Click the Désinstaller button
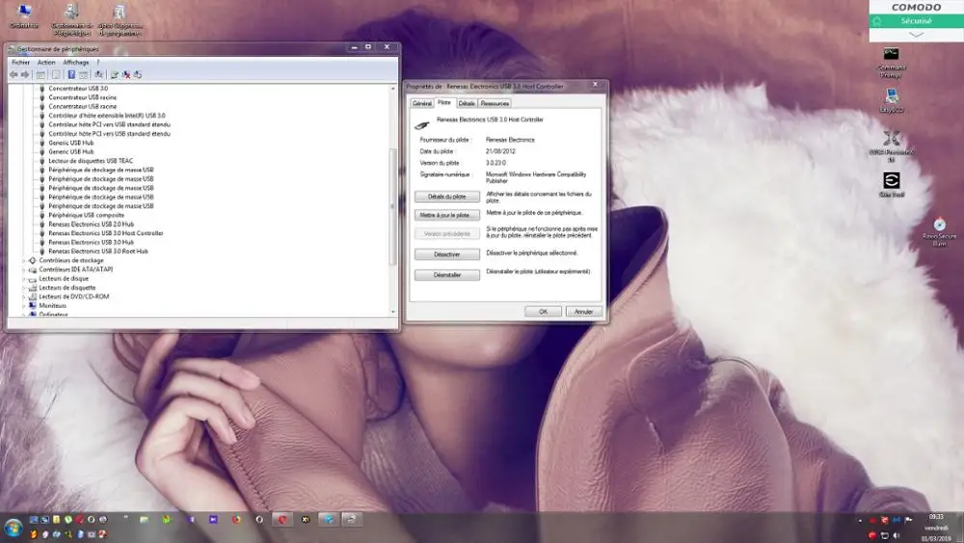 [x=447, y=275]
